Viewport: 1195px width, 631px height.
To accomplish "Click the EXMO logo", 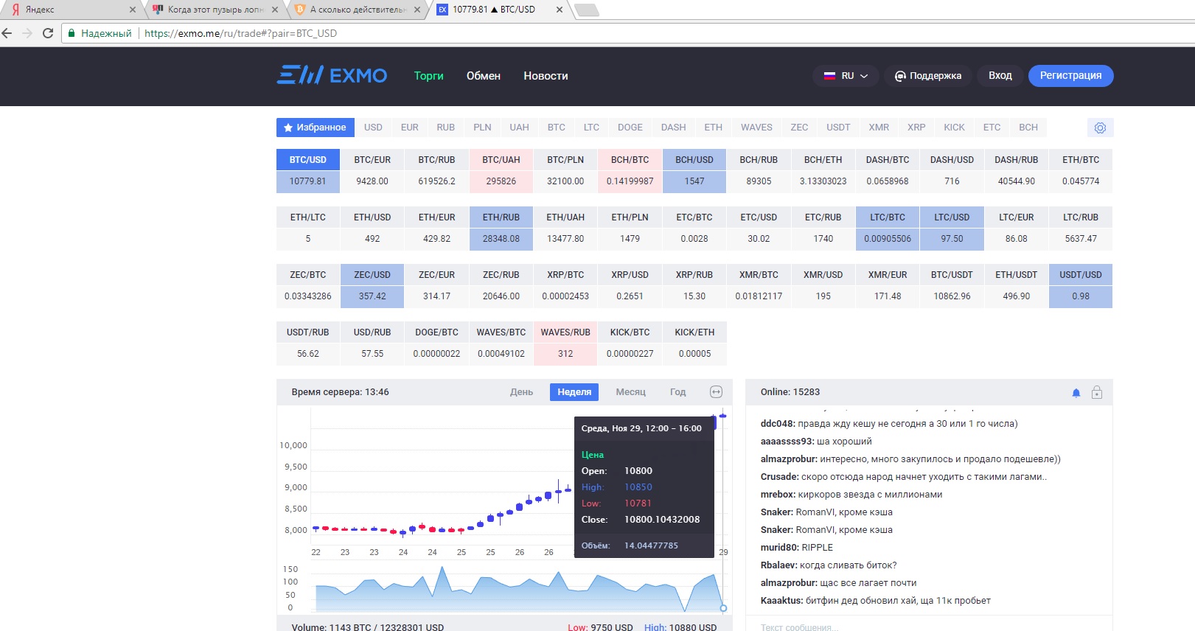I will click(332, 75).
